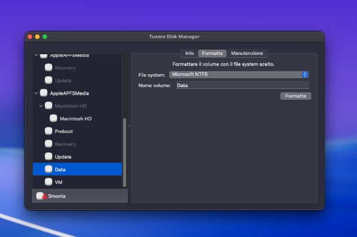Viewport: 357px width, 237px height.
Task: Select the Formatta tab
Action: tap(212, 53)
